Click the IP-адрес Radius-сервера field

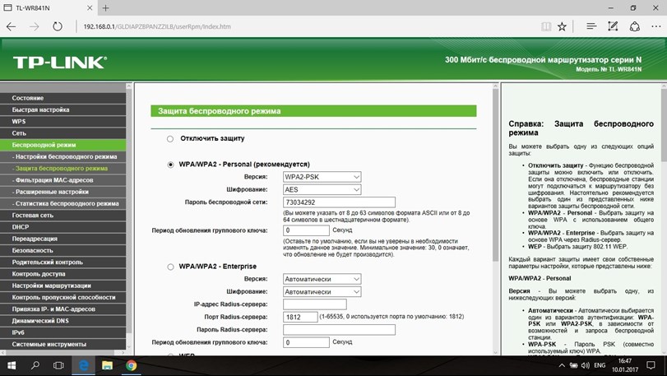click(x=315, y=304)
